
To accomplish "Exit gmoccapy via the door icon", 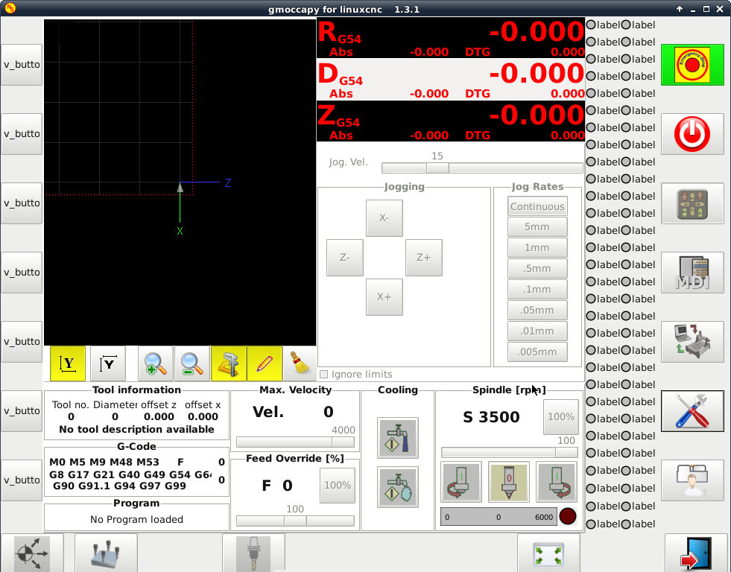I will (696, 553).
